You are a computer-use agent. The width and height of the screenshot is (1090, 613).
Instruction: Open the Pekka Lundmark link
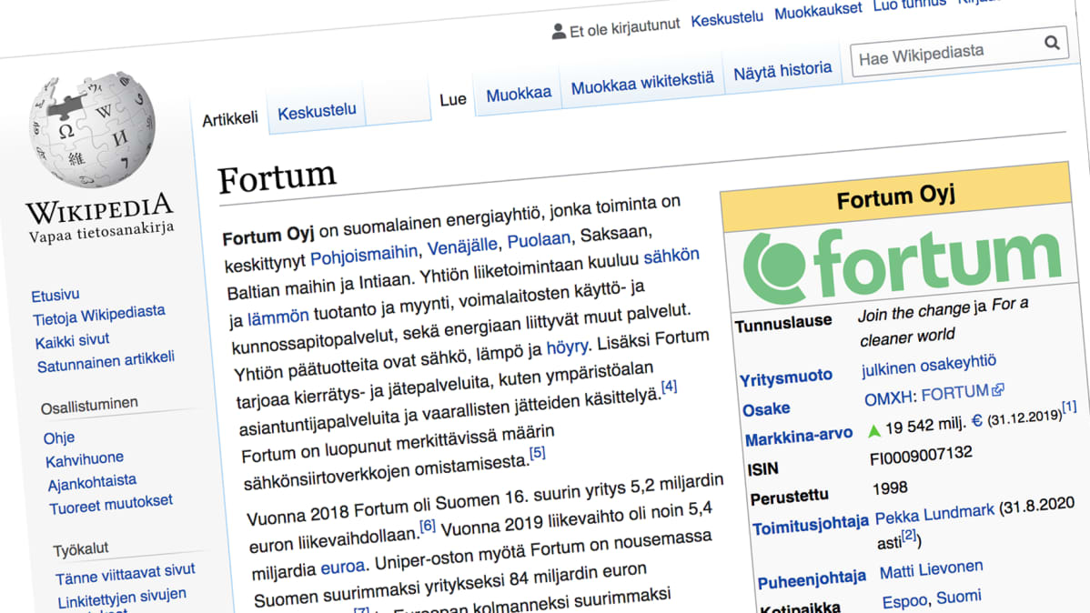click(934, 514)
